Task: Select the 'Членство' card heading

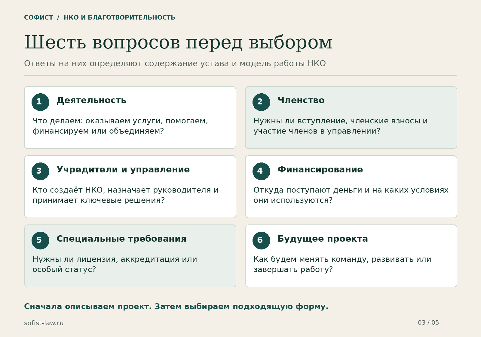Action: (301, 100)
